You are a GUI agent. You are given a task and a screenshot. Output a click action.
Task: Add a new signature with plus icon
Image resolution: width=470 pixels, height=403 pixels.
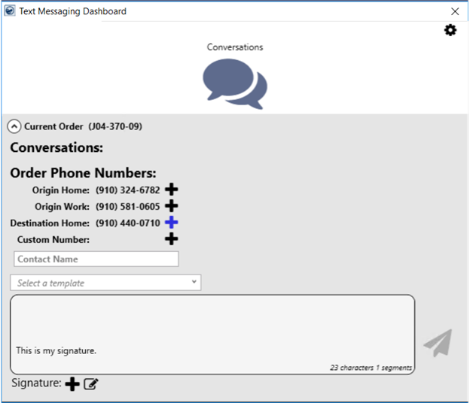(72, 384)
